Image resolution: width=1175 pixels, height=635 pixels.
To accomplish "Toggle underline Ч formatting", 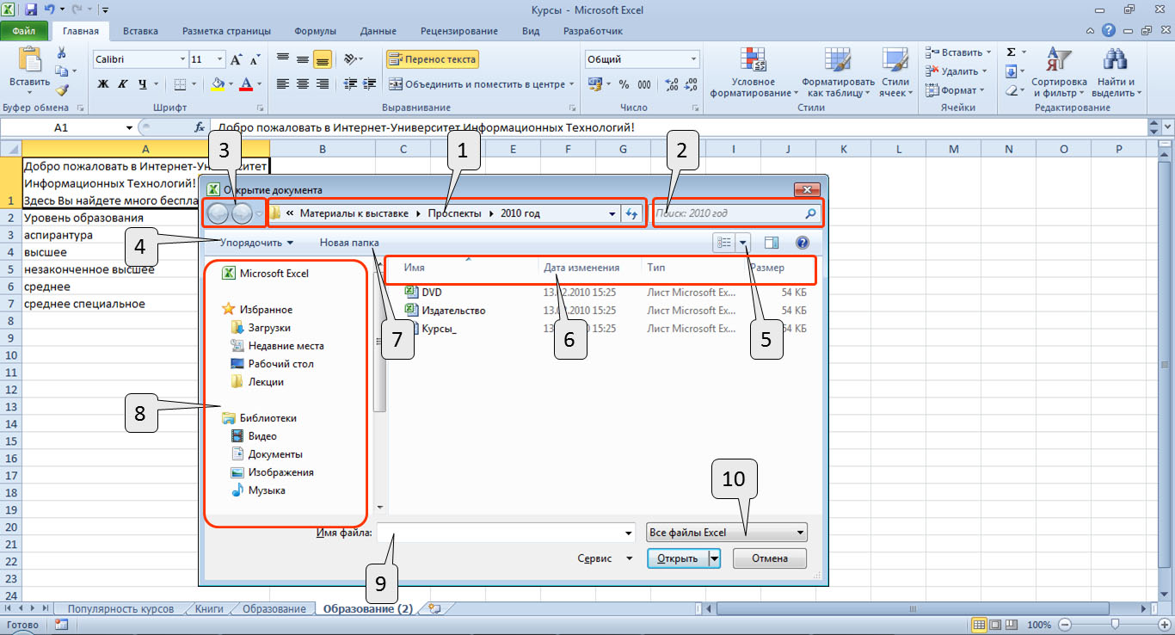I will pyautogui.click(x=143, y=84).
